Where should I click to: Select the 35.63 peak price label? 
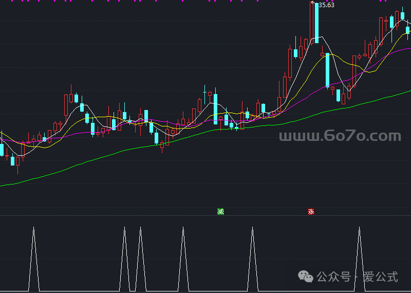pos(326,5)
